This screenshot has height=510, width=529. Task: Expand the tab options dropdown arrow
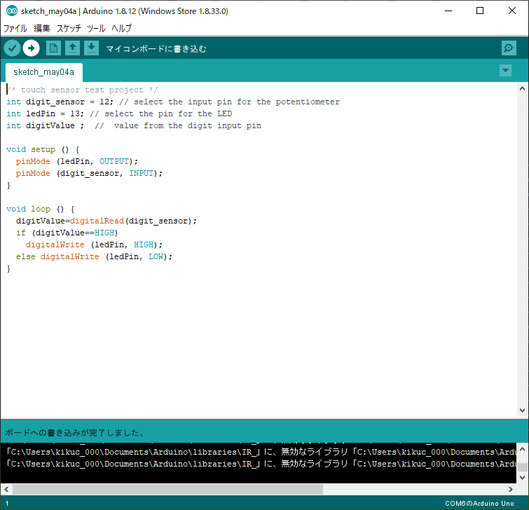click(505, 71)
